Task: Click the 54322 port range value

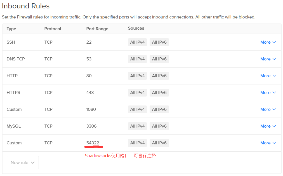Action: pos(93,143)
